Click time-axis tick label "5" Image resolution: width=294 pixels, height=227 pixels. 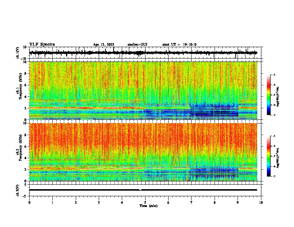145,203
